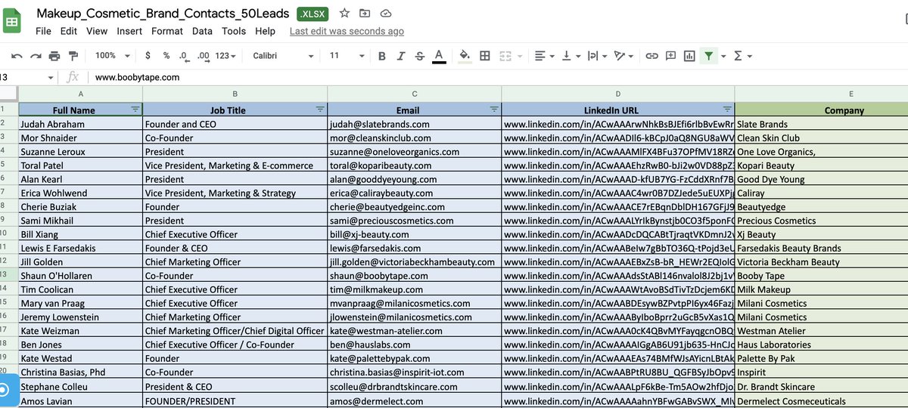This screenshot has width=908, height=408.
Task: Format selection as percent
Action: point(166,56)
